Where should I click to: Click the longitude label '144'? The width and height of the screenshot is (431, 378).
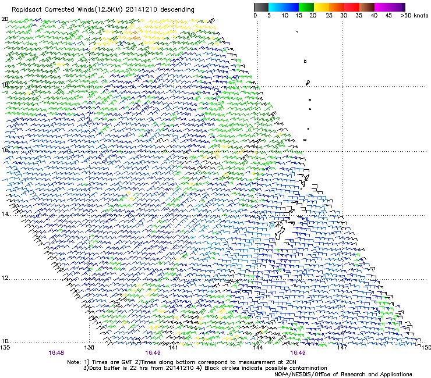[258, 348]
